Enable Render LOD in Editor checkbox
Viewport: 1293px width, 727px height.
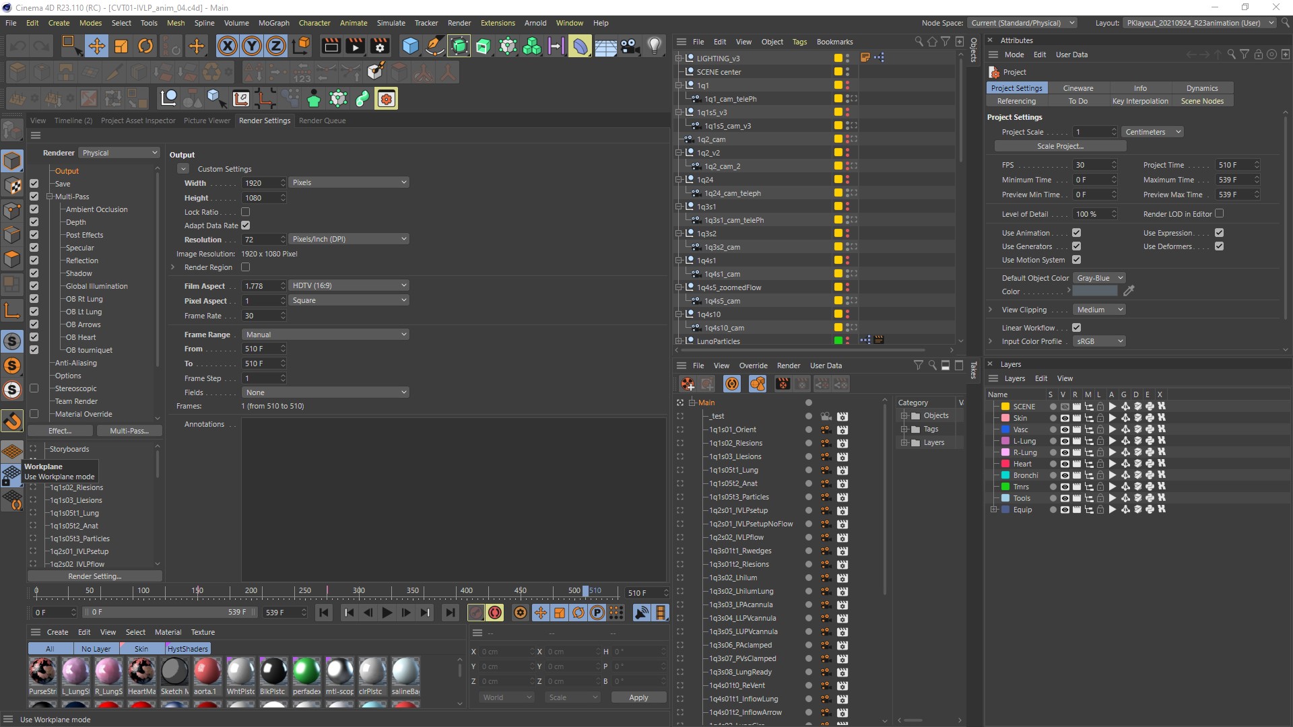[1219, 214]
